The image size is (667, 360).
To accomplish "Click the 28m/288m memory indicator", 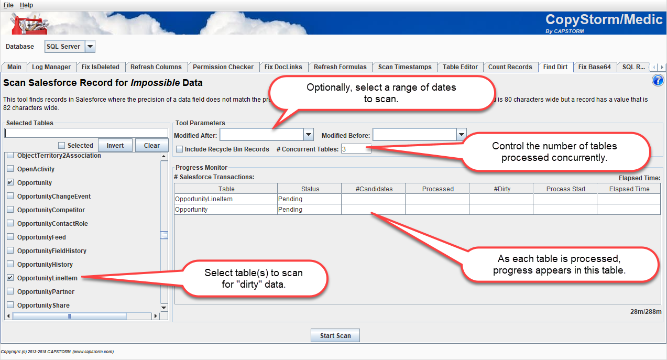I will [647, 312].
